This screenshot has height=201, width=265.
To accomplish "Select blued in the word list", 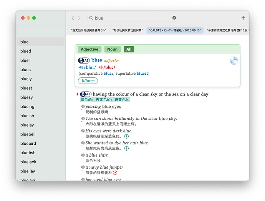I will click(41, 51).
